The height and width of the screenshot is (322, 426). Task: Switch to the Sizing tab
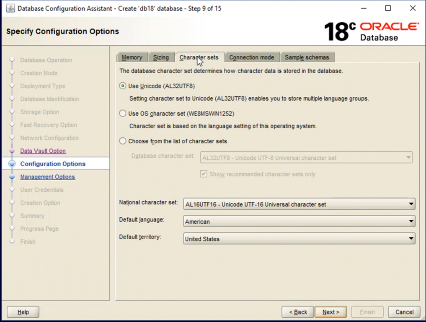pos(161,57)
